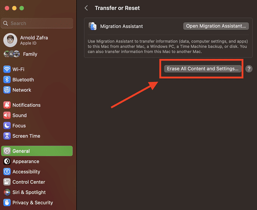Click the Wi-Fi icon in sidebar

(7, 70)
